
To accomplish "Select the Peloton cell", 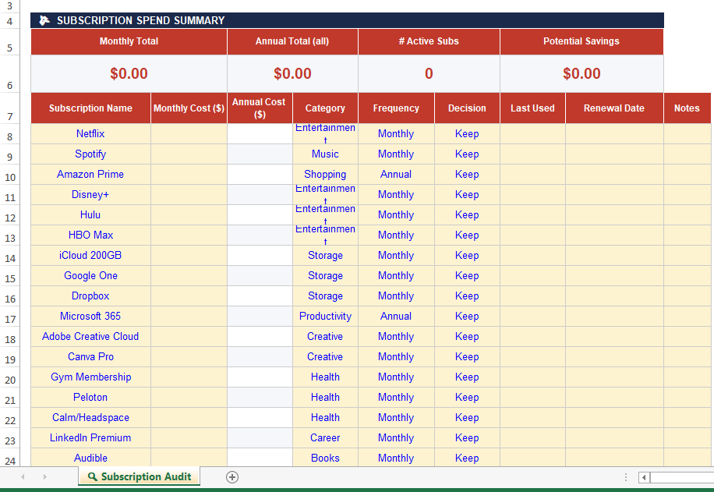I will click(x=90, y=397).
